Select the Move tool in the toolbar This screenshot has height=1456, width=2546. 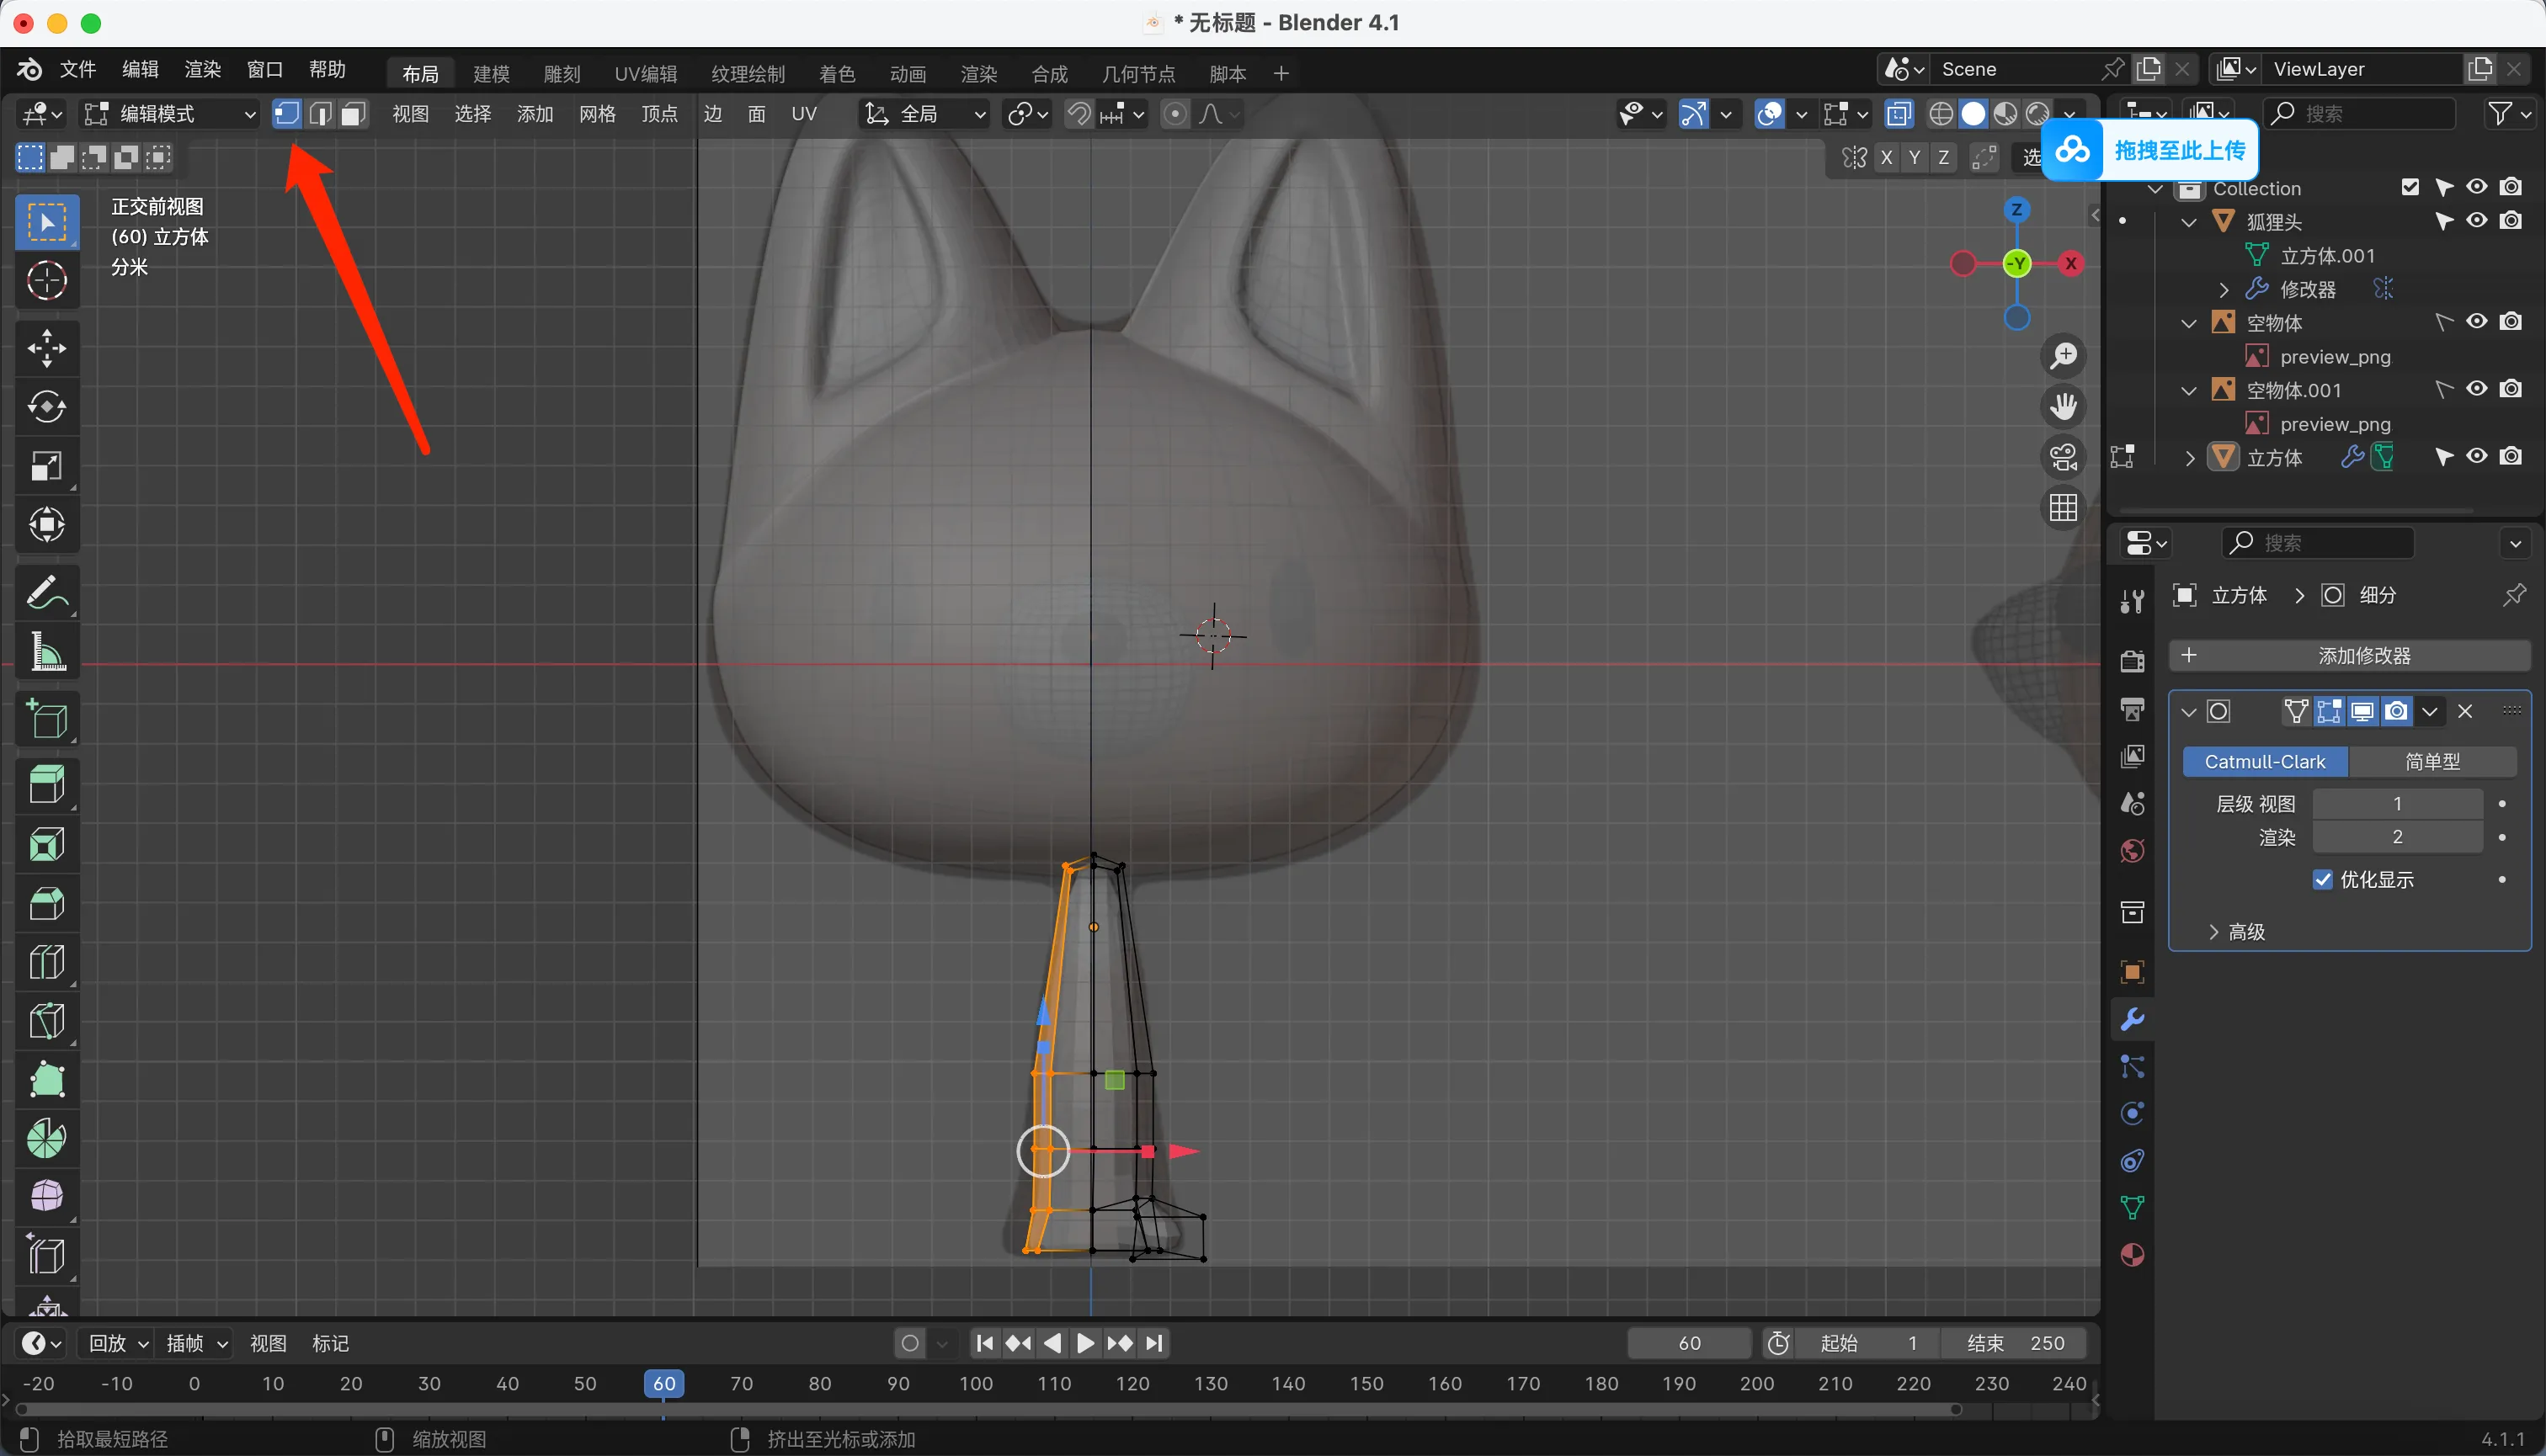click(x=46, y=348)
